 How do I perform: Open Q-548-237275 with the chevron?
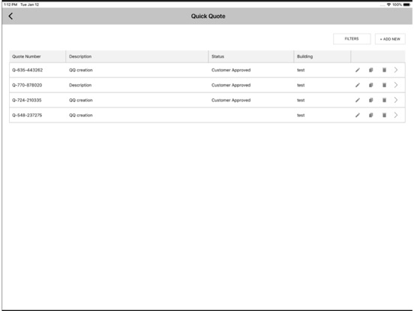(396, 115)
